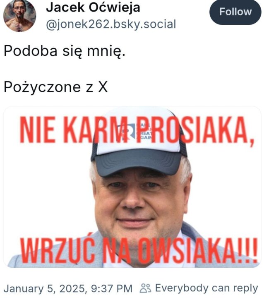This screenshot has height=298, width=264.
Task: Click the navy cap visor in the image
Action: pos(138,164)
